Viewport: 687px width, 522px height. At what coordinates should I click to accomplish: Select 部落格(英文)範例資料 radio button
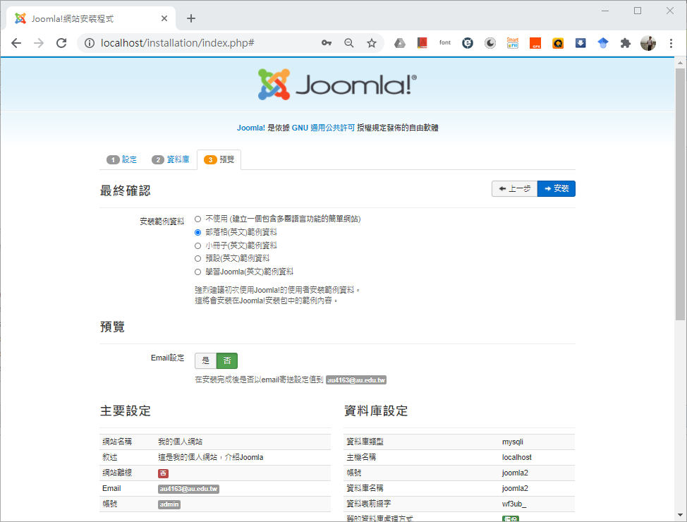[x=198, y=232]
